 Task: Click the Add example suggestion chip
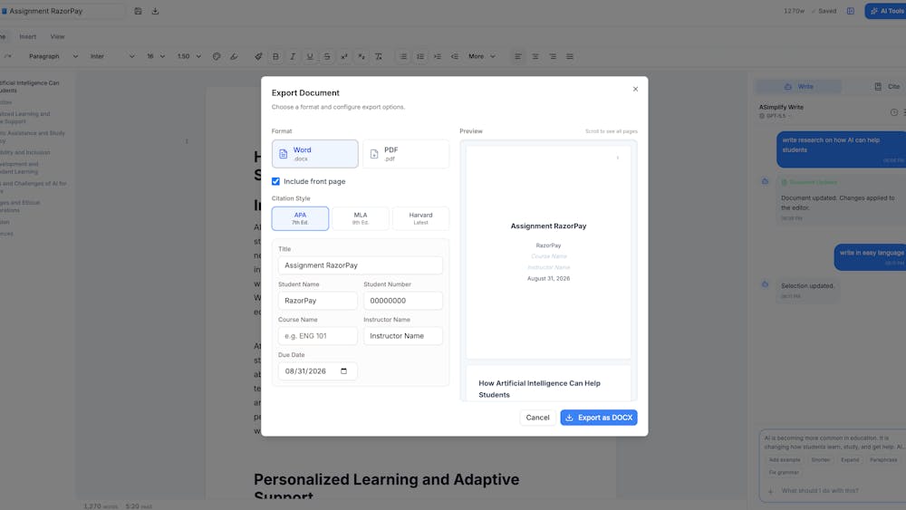coord(785,460)
